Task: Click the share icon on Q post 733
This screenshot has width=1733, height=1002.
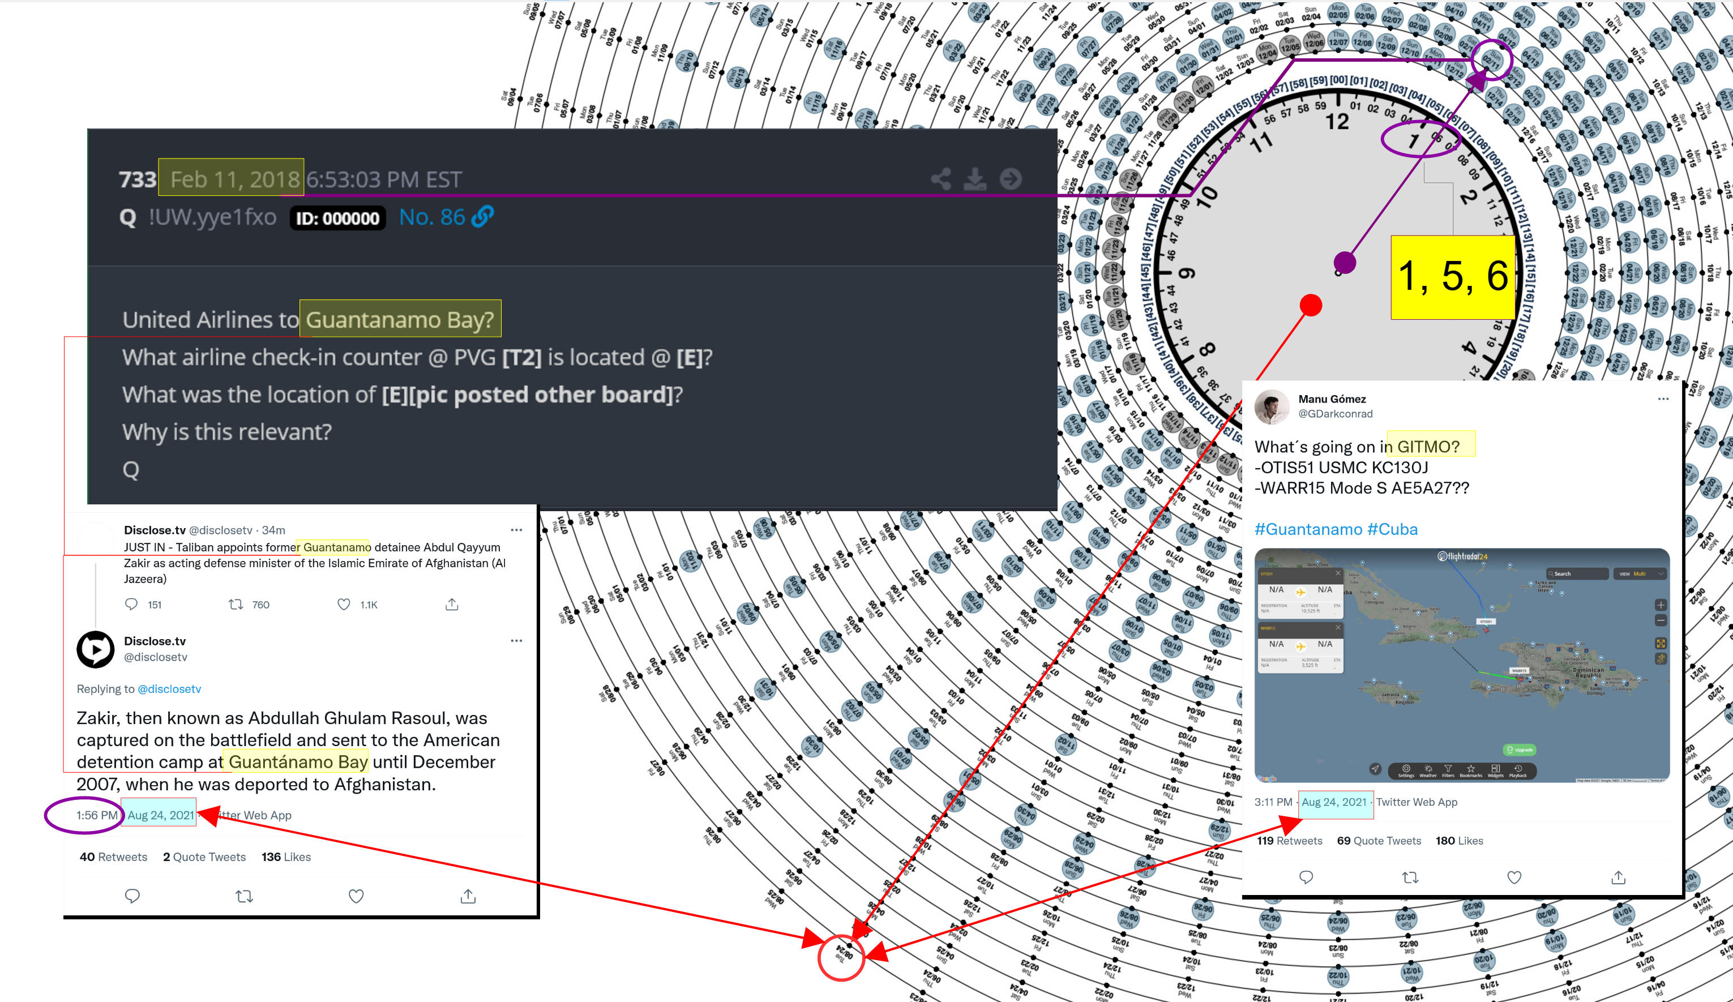Action: click(941, 179)
